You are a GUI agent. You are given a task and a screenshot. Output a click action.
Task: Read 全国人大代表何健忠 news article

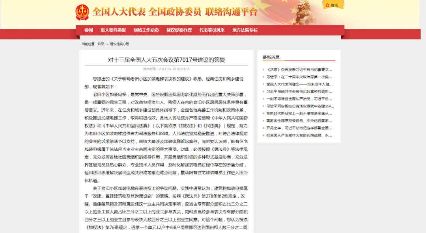(x=300, y=84)
